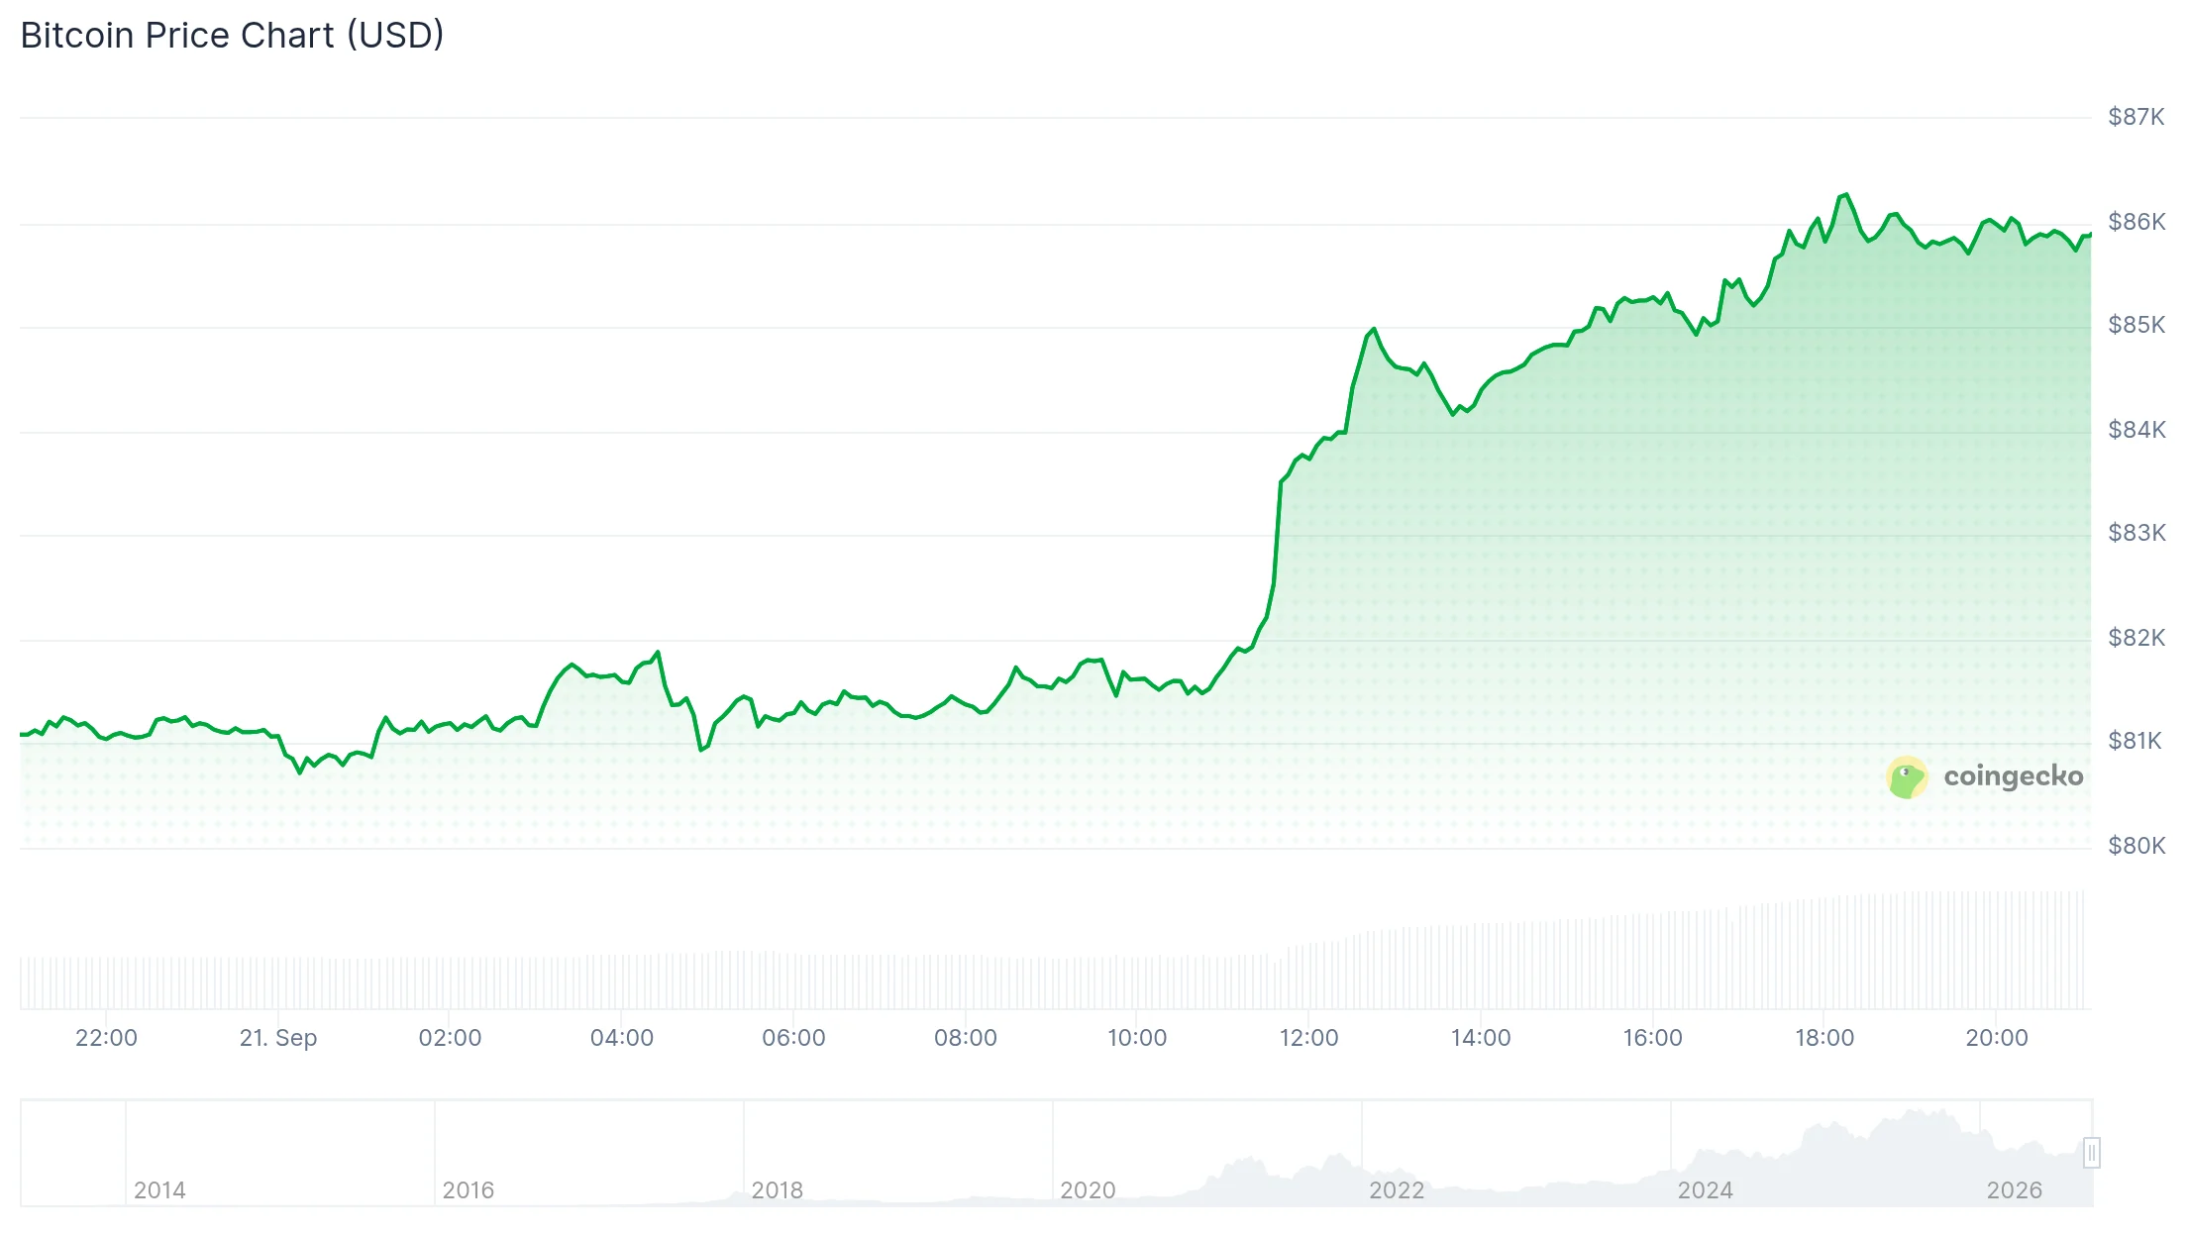Select the $81K price axis label
The height and width of the screenshot is (1236, 2187).
[x=2135, y=741]
